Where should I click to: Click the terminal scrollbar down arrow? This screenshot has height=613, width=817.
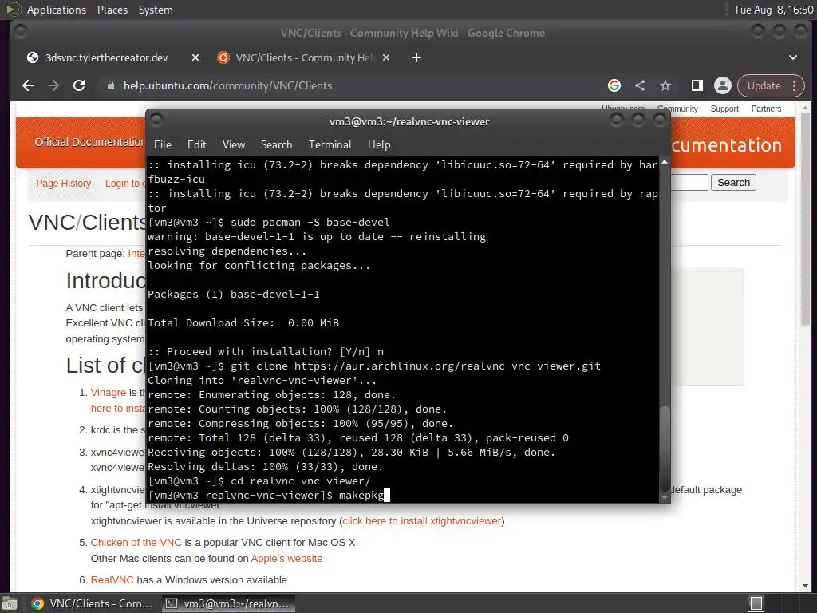[665, 497]
